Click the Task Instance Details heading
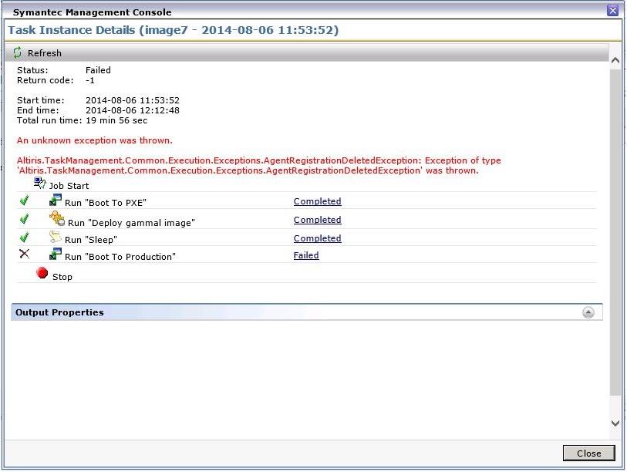Viewport: 627px width, 472px height. coord(174,30)
